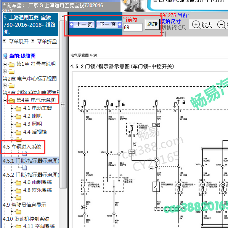Expand 4.8 娱乐系统 node
Viewport: 228px width, 228px height.
tap(11, 190)
